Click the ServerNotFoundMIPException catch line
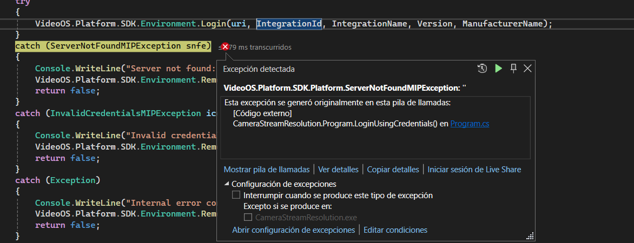 (113, 46)
